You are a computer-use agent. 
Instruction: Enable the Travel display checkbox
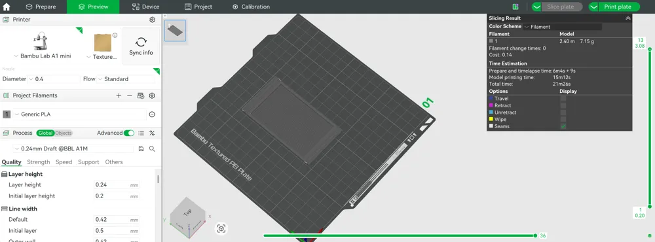563,99
